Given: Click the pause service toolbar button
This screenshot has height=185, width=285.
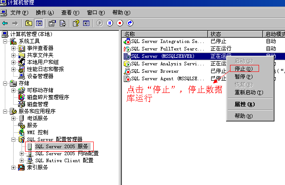Looking at the screenshot, I should point(110,23).
